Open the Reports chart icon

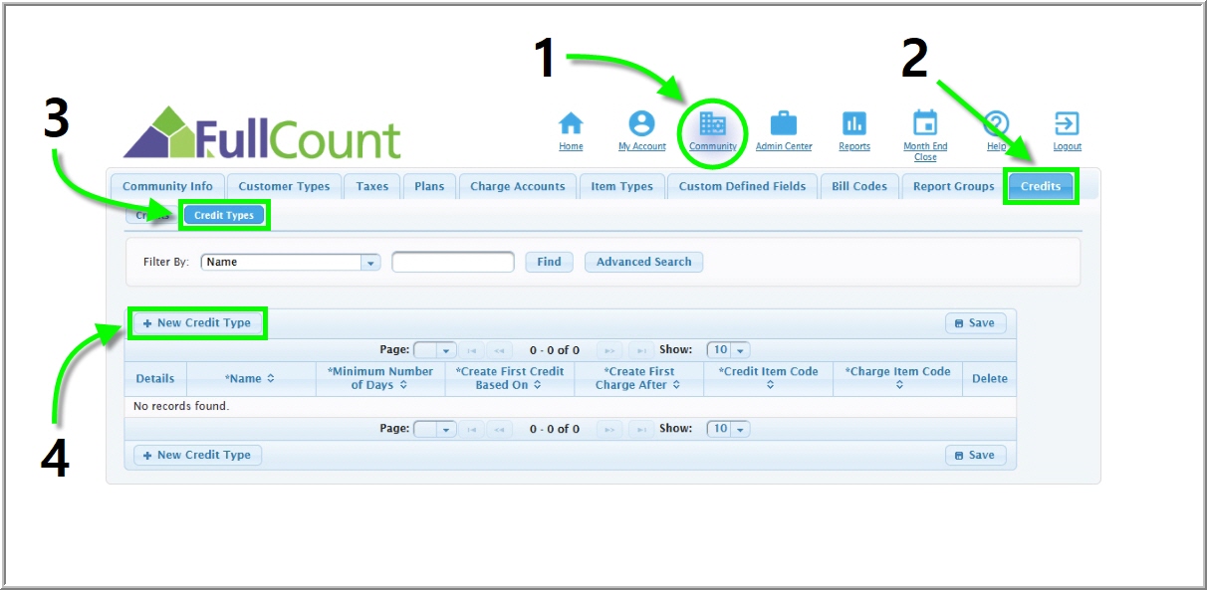click(854, 124)
